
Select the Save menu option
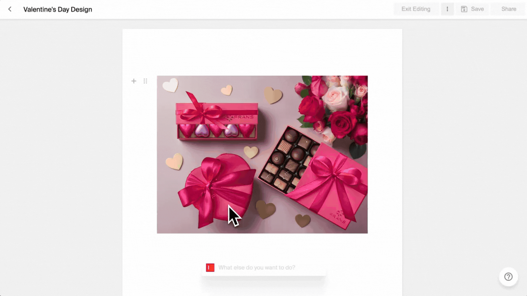pos(473,9)
